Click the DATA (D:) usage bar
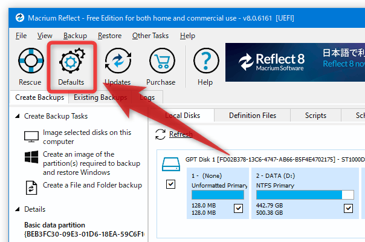 (x=305, y=195)
